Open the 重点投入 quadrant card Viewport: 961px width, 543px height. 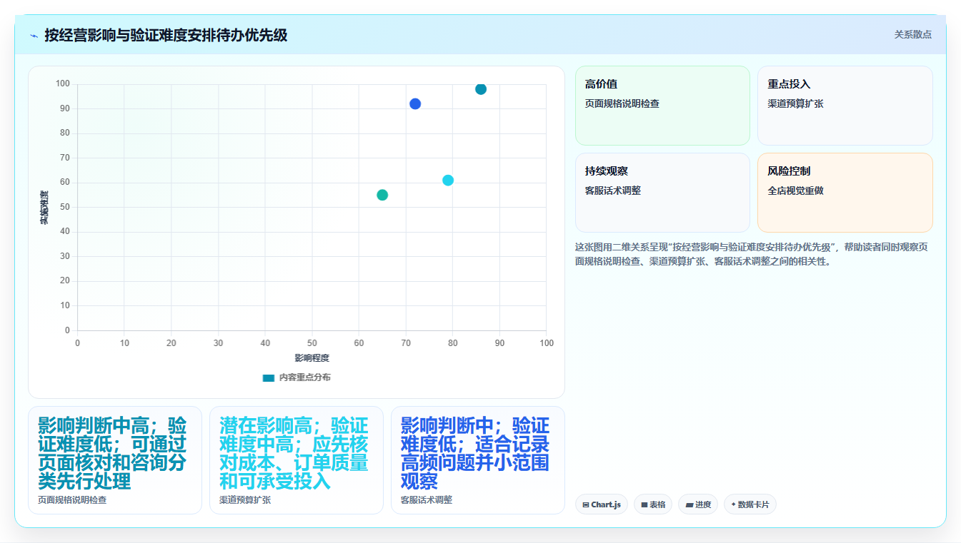(x=845, y=106)
